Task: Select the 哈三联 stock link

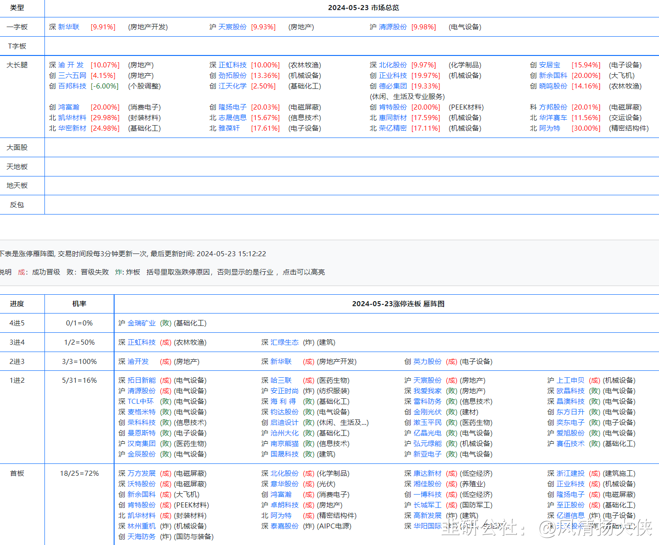Action: click(281, 380)
